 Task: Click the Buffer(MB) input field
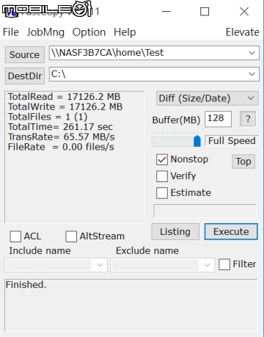tap(218, 119)
